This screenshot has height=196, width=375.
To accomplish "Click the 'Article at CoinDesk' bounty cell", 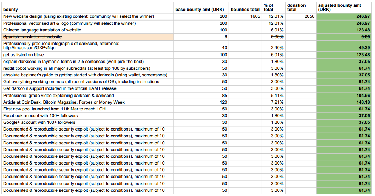I will point(87,102).
